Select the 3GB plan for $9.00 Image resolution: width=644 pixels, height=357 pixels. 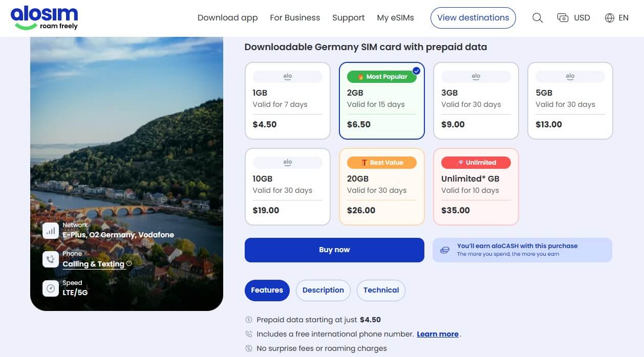click(476, 101)
